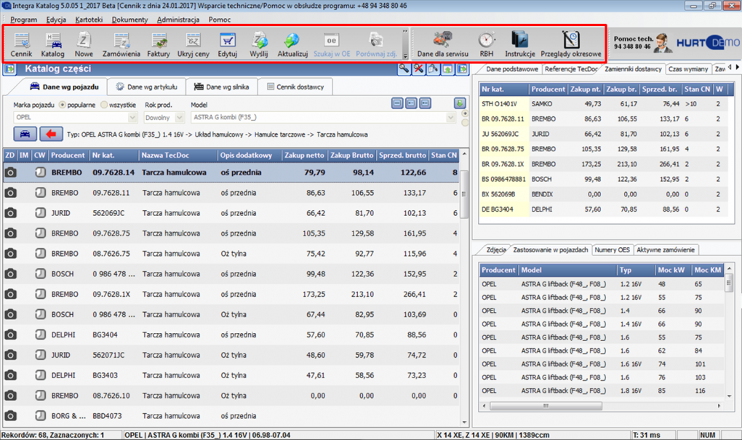
Task: Click the Szukaj w OE tool
Action: (332, 44)
